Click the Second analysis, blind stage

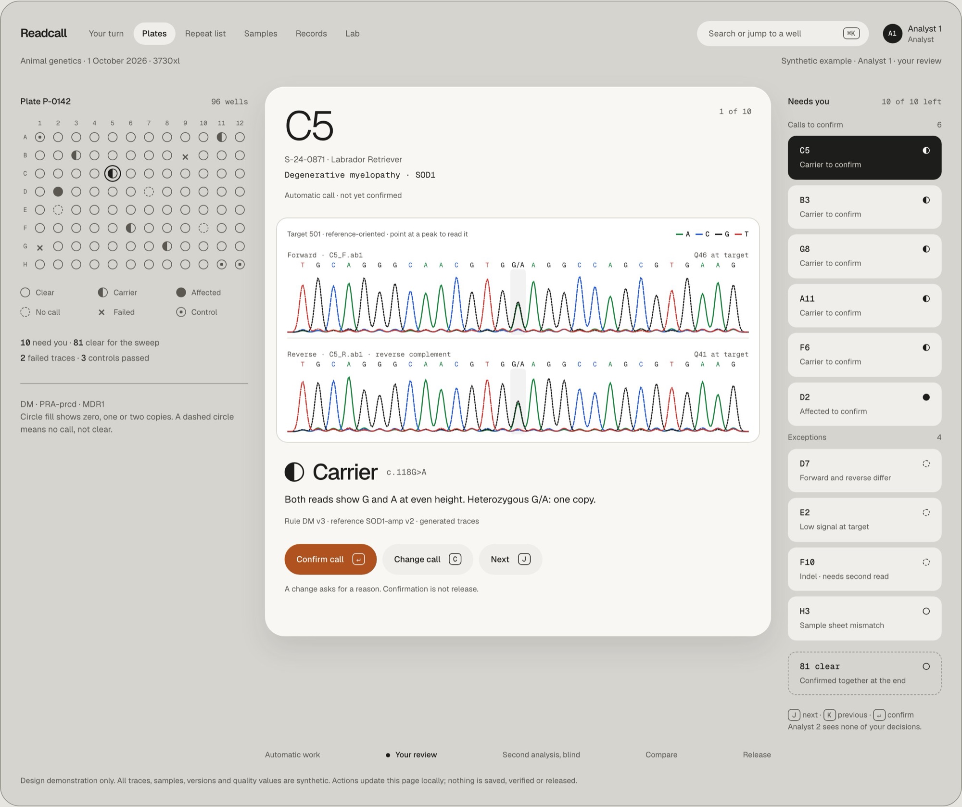(x=541, y=755)
